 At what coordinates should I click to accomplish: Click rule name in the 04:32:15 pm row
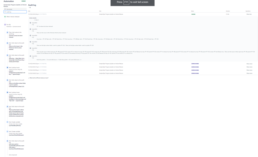[111, 67]
